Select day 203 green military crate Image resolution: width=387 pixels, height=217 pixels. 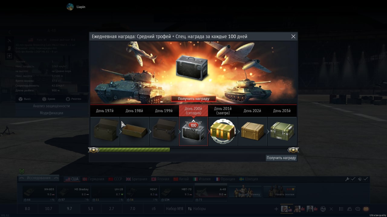(x=282, y=131)
